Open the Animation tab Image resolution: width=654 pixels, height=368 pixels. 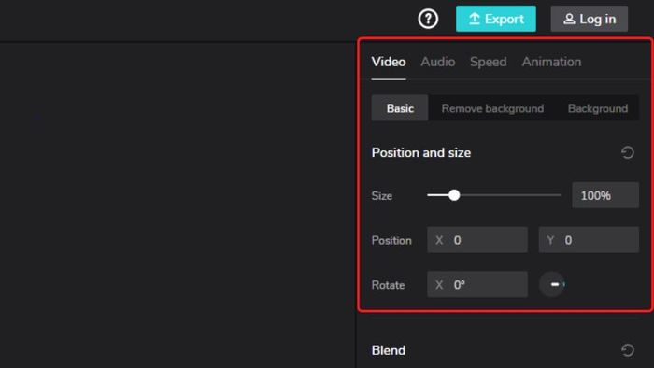[551, 62]
